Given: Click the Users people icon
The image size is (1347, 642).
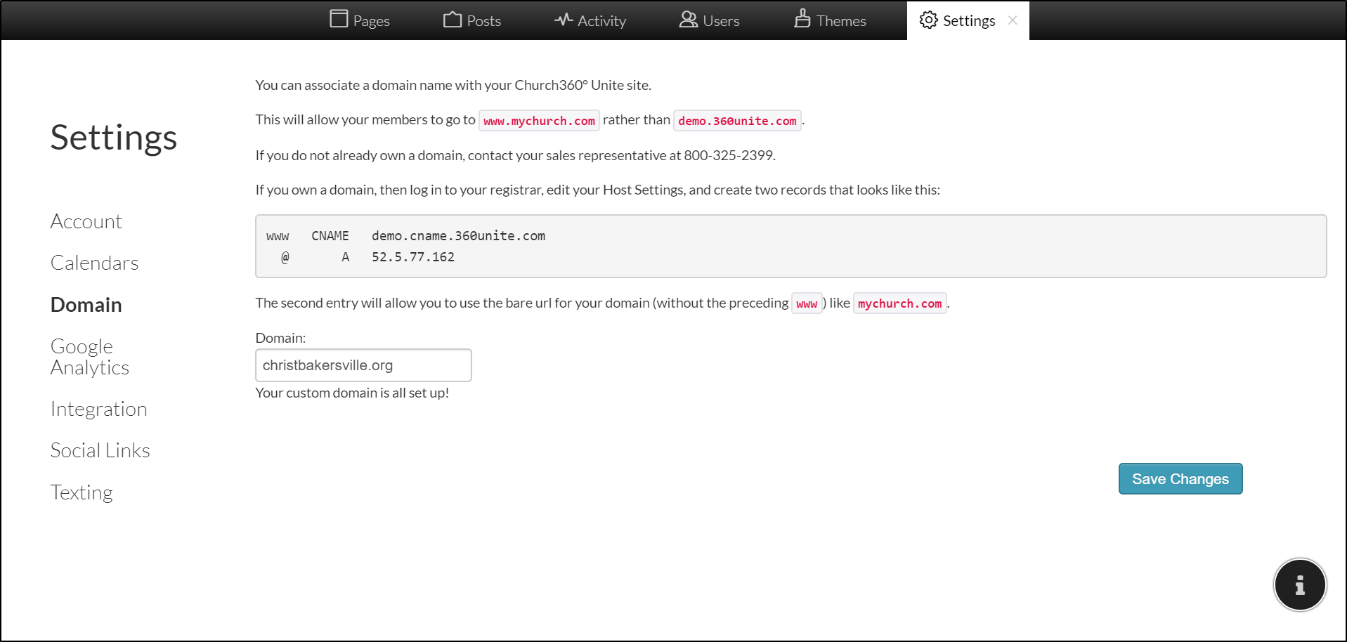Looking at the screenshot, I should 688,20.
